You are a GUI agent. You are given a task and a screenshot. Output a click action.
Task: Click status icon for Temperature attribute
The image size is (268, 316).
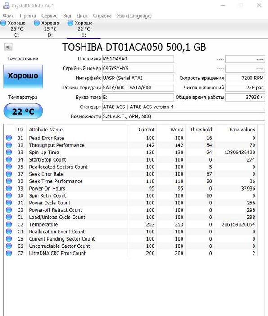click(x=9, y=224)
